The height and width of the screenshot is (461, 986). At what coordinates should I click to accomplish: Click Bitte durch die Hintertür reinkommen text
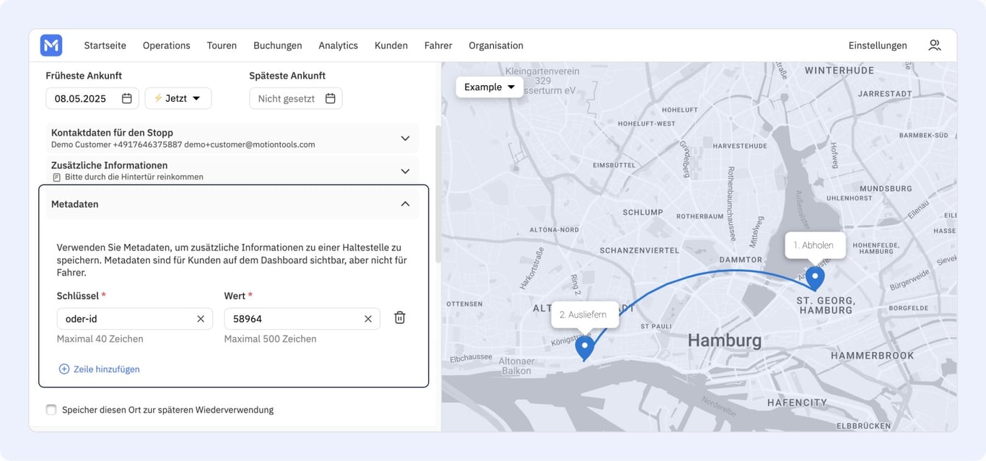[x=134, y=177]
